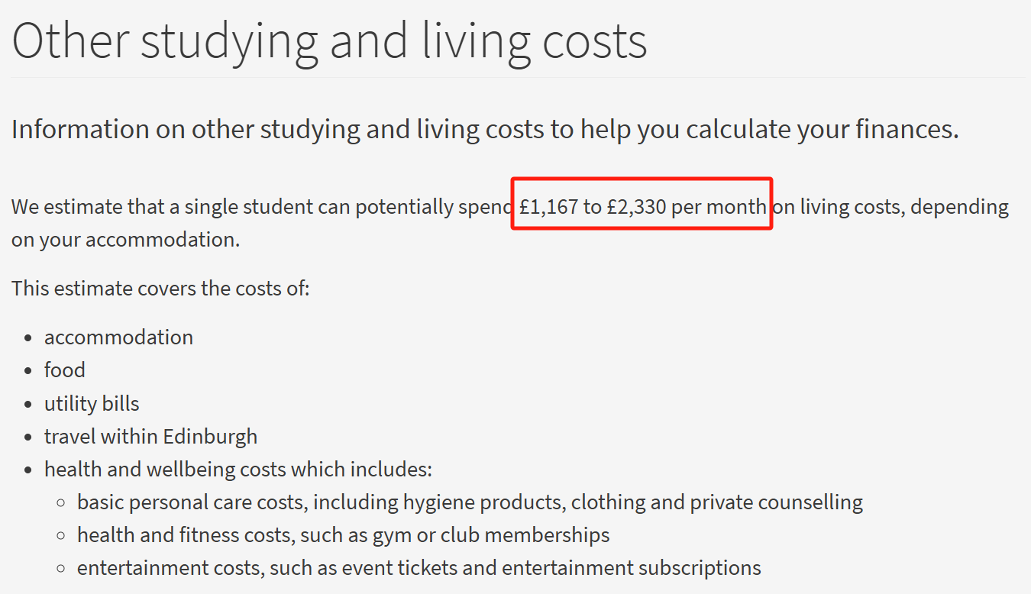Click the line "on your accommodation."
Screen dimensions: 1031x594
[x=125, y=240]
